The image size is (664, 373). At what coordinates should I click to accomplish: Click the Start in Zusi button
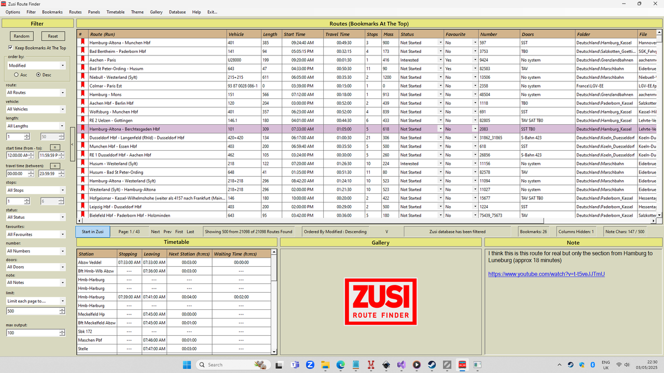pyautogui.click(x=93, y=232)
